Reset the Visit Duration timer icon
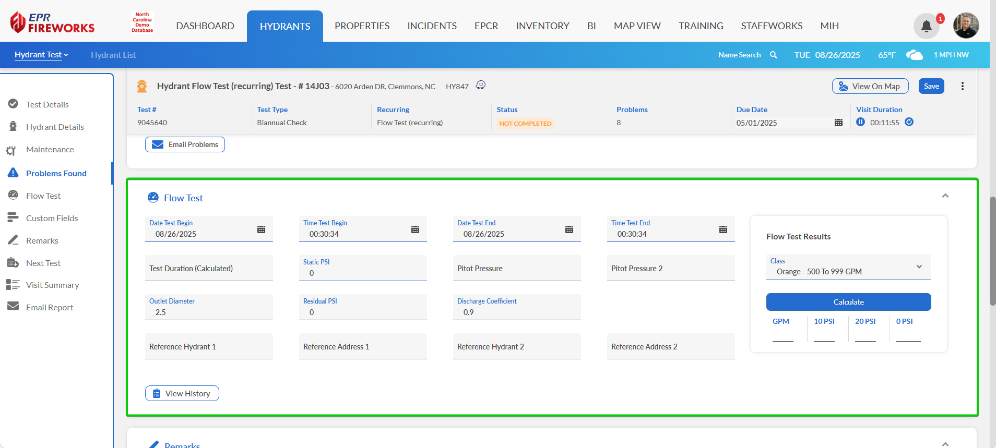The width and height of the screenshot is (996, 448). point(909,122)
